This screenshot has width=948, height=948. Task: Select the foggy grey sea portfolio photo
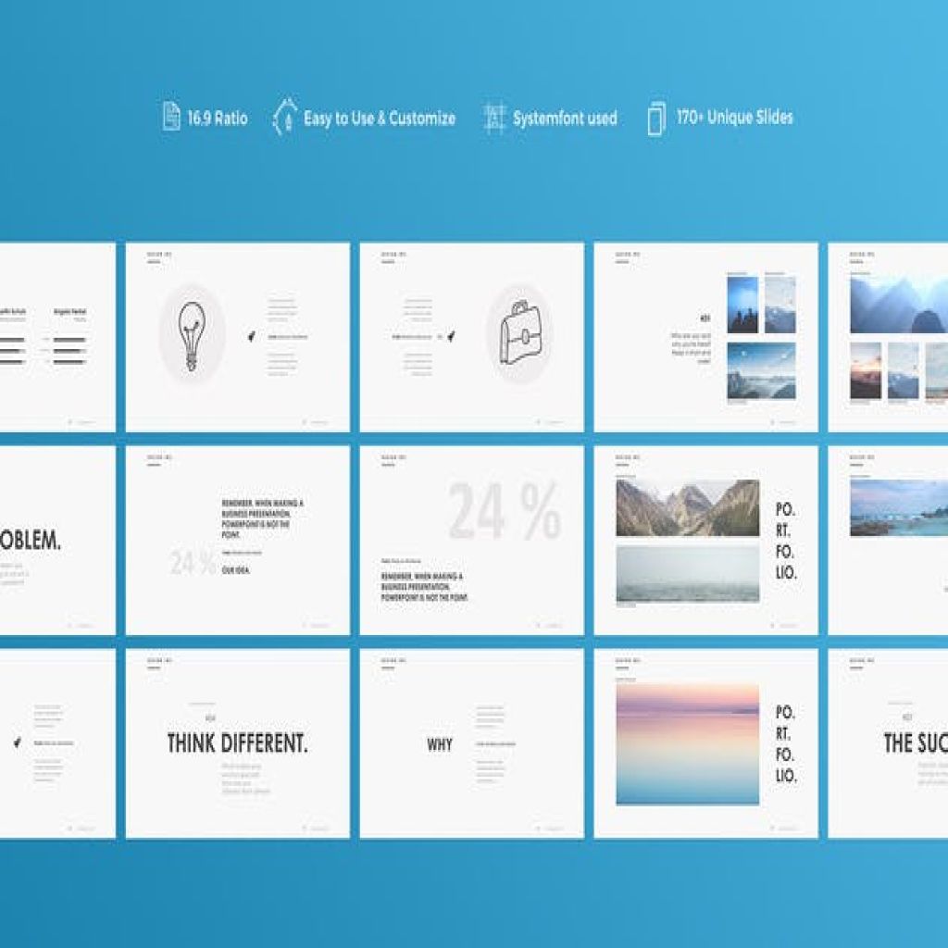pyautogui.click(x=688, y=573)
